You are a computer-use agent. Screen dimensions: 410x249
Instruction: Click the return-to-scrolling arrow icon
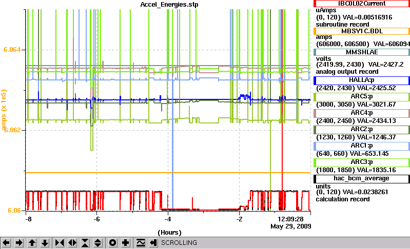coord(153,243)
